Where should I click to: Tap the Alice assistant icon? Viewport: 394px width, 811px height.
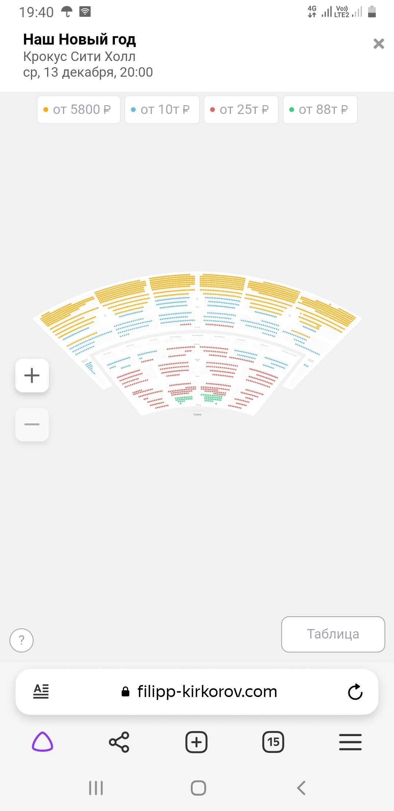coord(43,742)
